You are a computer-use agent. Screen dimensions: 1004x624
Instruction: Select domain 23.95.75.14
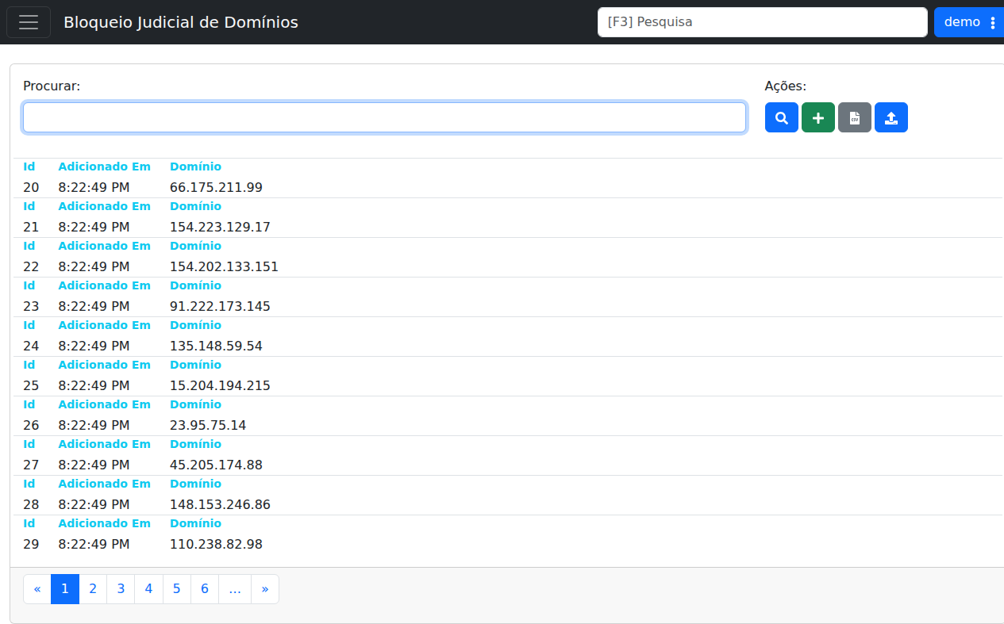coord(208,426)
